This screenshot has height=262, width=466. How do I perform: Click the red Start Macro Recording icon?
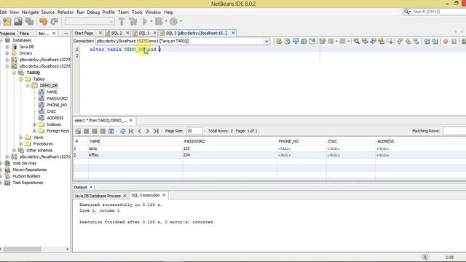pyautogui.click(x=446, y=41)
